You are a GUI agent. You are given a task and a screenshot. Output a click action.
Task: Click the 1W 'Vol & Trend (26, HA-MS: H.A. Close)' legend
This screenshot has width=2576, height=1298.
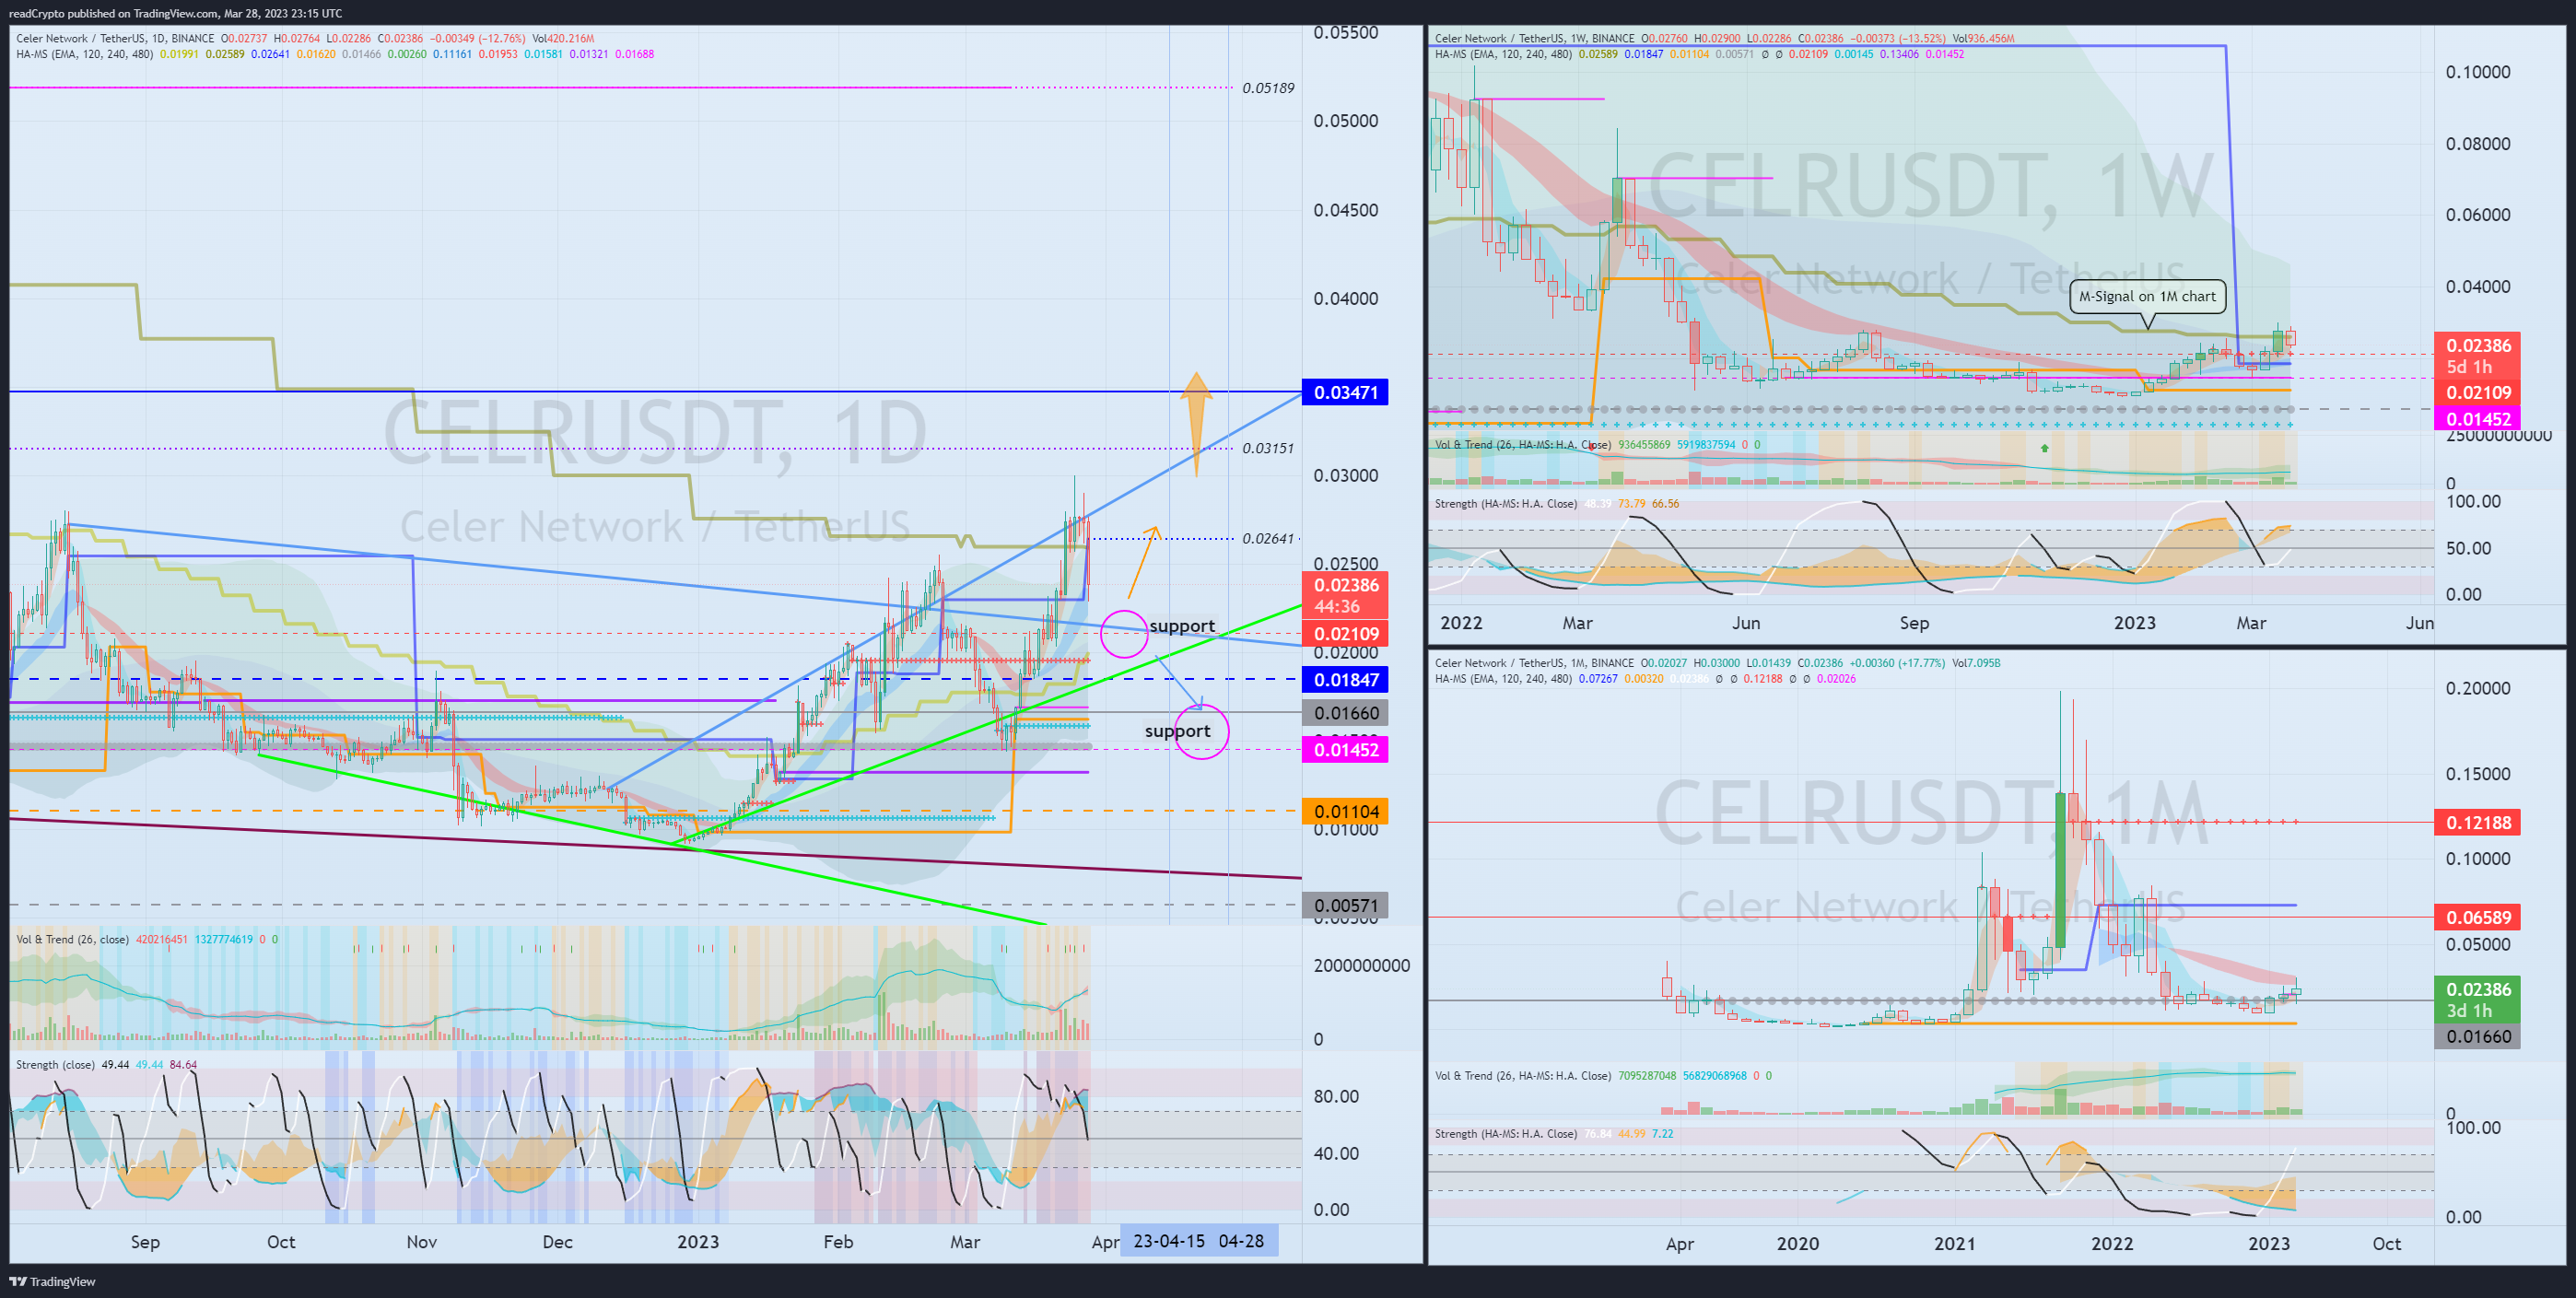[x=1523, y=445]
